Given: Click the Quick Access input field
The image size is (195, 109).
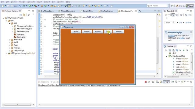Looking at the screenshot, I should coord(157,6).
